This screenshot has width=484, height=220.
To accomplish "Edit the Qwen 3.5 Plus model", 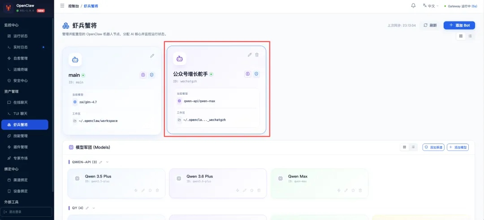I will (143, 190).
